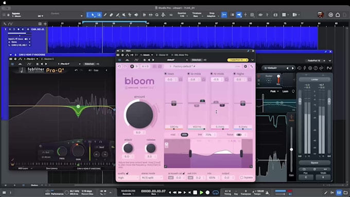Toggle the highs band enable dot
The image size is (350, 197).
[234, 74]
